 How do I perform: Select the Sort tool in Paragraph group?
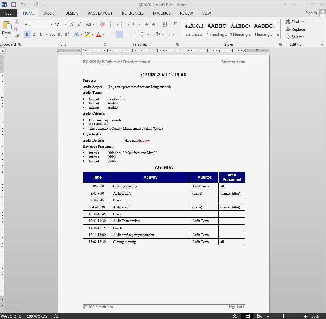[165, 24]
